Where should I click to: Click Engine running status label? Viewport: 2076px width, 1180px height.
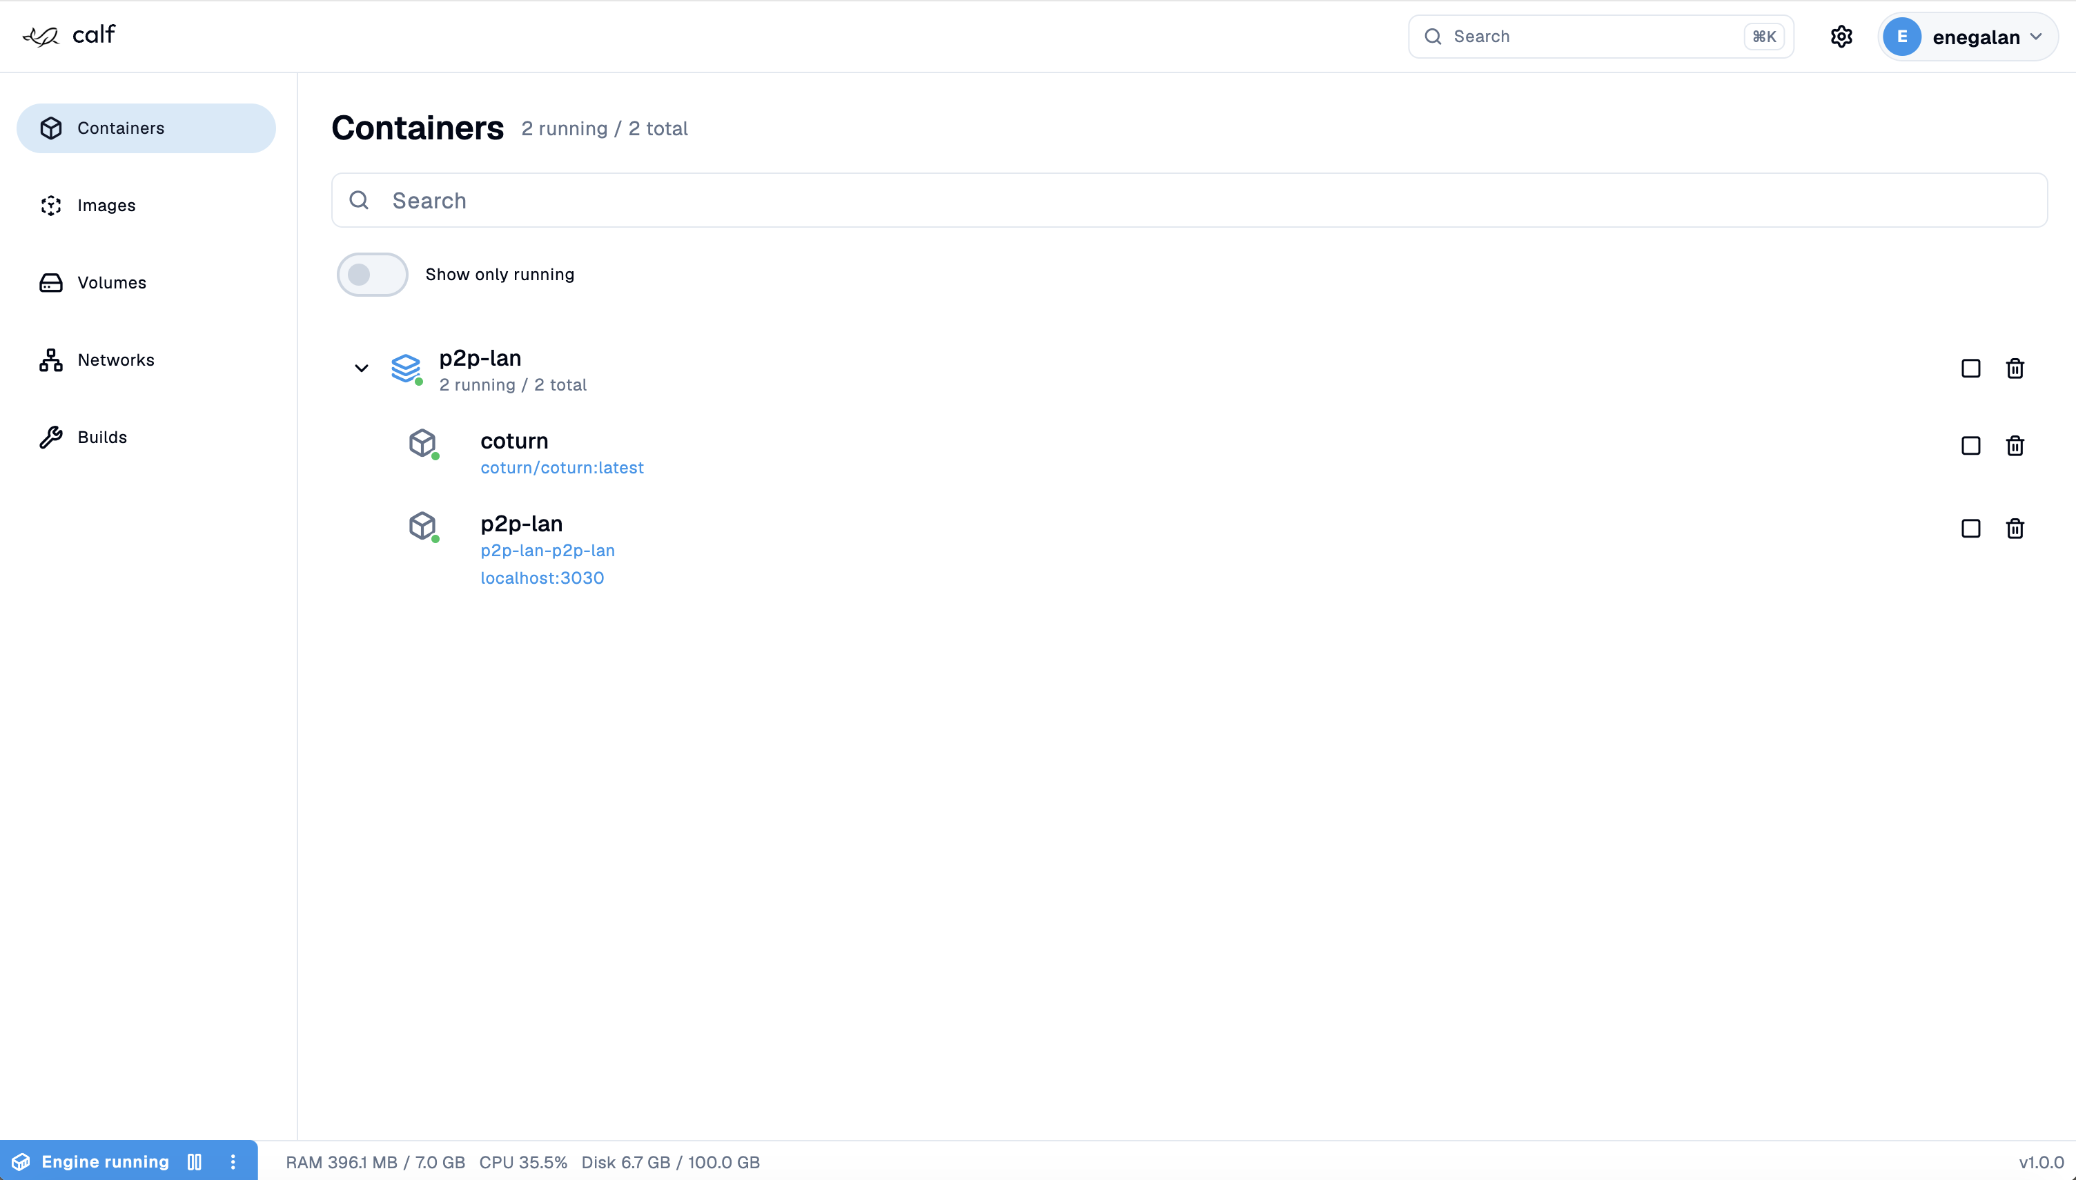pos(106,1161)
